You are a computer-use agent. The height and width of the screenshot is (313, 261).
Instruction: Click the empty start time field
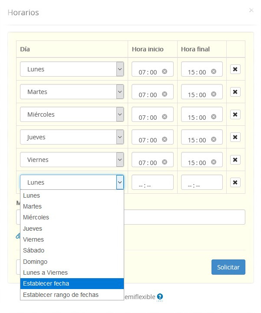point(152,182)
